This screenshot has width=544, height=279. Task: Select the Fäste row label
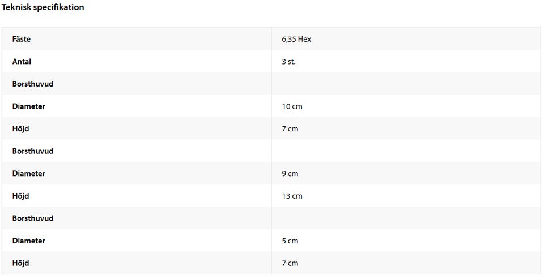[x=22, y=39]
